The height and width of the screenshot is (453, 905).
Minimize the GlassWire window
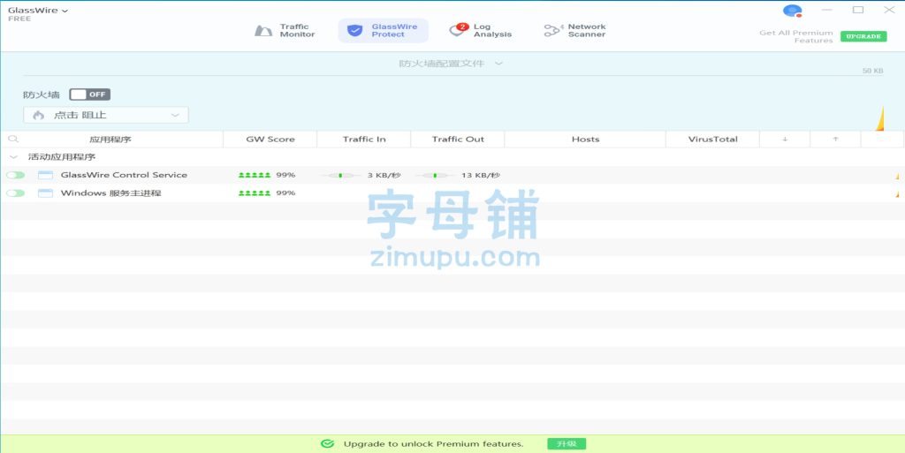coord(827,10)
